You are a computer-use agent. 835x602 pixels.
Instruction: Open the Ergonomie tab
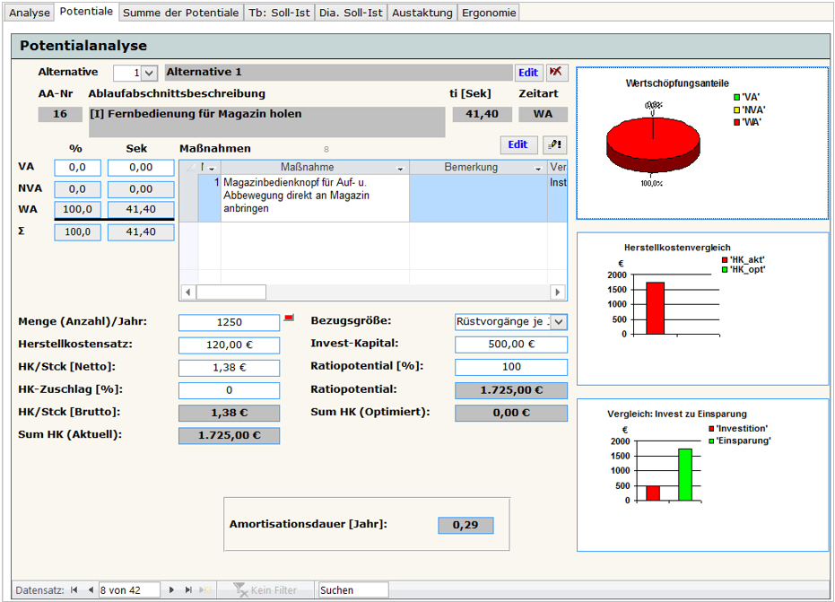[489, 13]
